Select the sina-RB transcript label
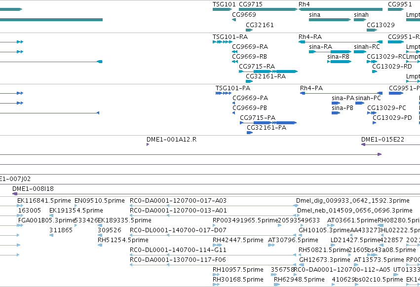420x287 pixels. click(338, 57)
